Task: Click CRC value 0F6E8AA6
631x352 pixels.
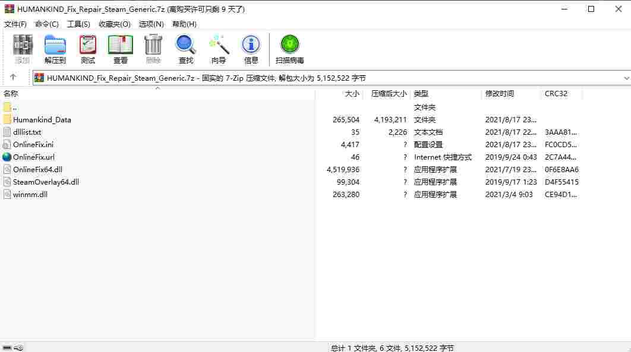Action: (x=561, y=170)
